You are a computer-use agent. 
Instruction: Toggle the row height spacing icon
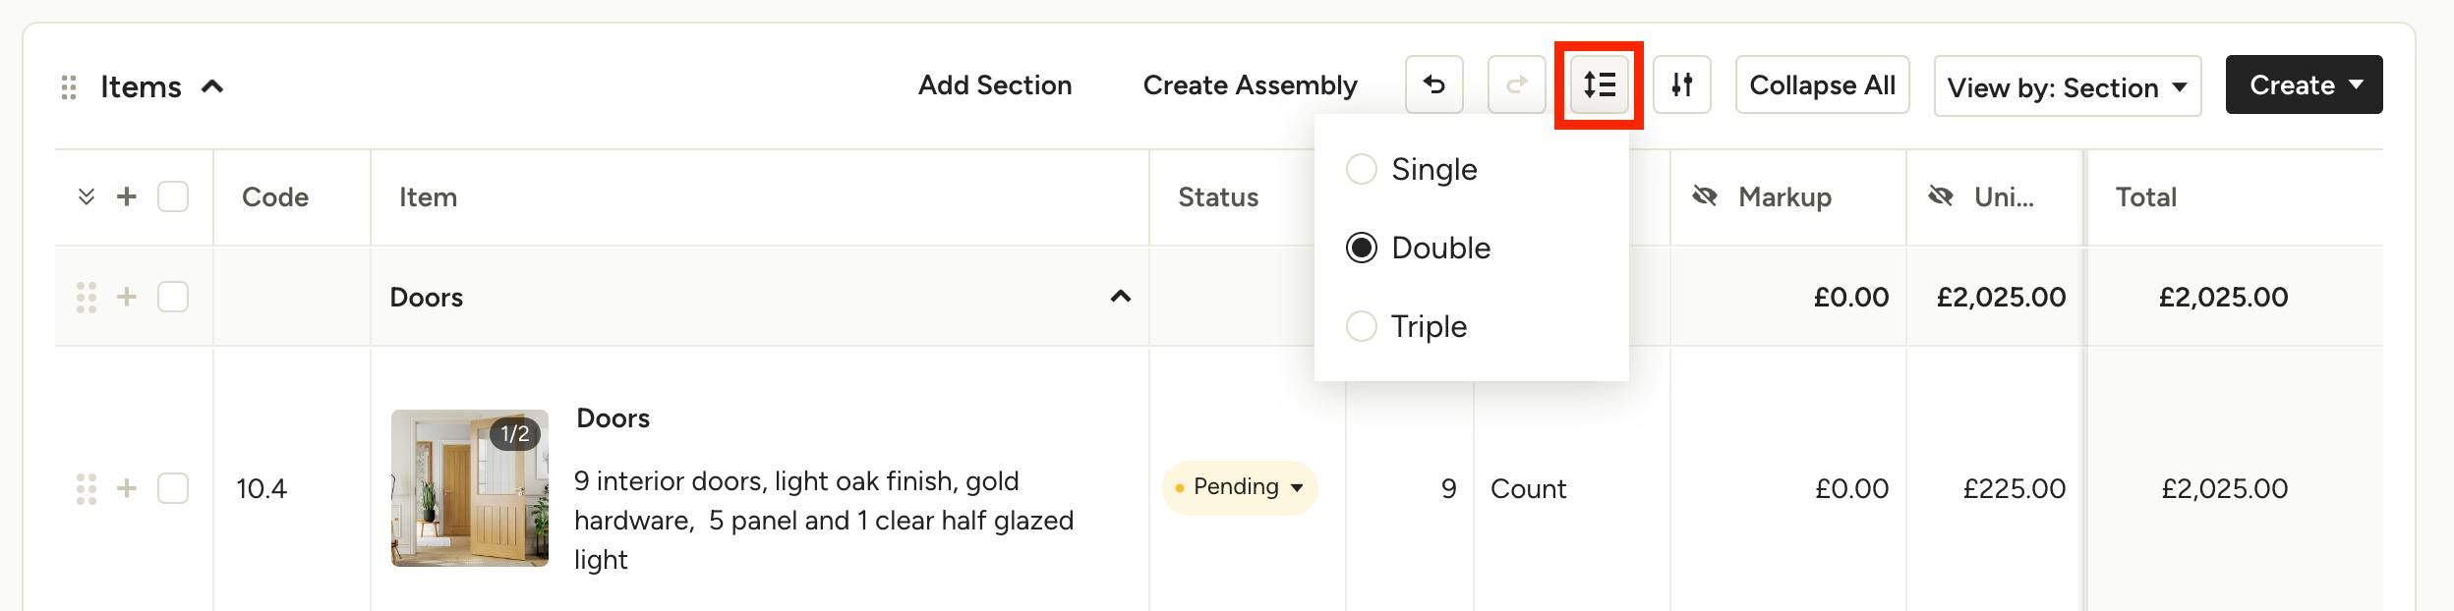pos(1599,85)
